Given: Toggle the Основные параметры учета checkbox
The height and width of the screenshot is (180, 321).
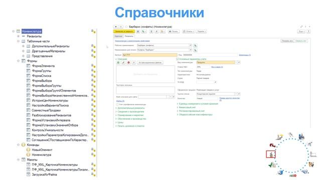Looking at the screenshot, I should pos(178,59).
